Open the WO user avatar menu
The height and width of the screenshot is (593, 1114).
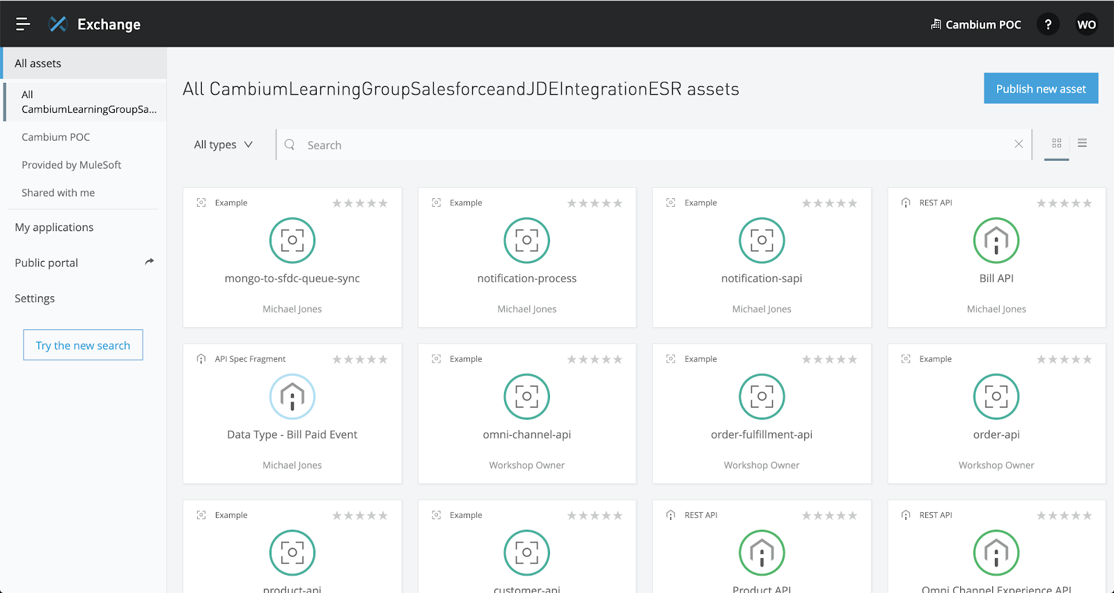1086,24
